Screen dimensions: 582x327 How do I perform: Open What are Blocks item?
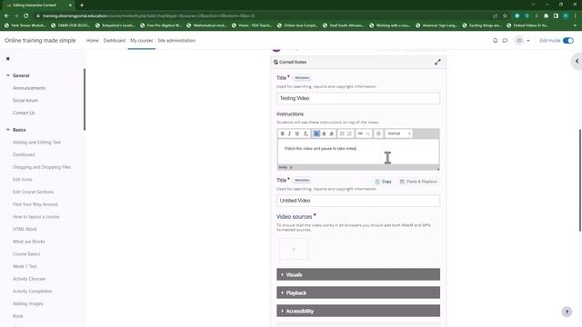(28, 242)
